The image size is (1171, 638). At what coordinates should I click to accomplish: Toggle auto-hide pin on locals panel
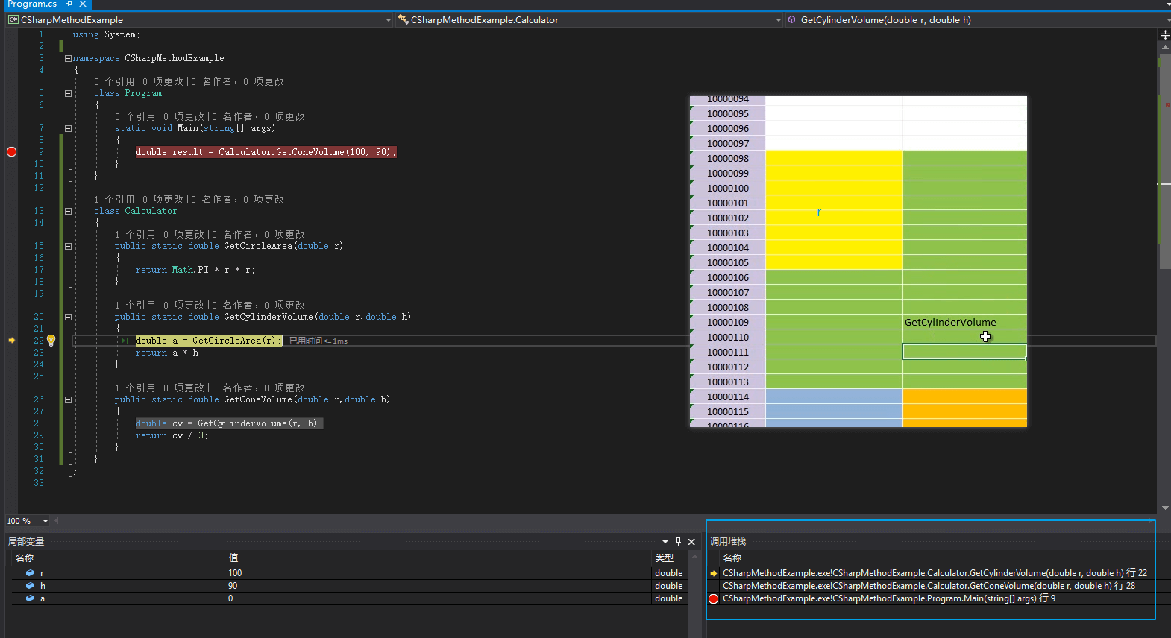coord(678,541)
